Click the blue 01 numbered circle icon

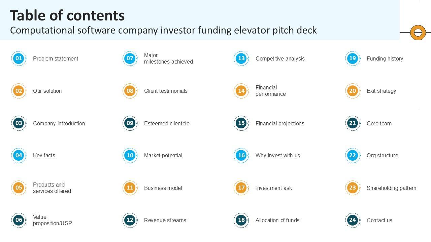[x=19, y=58]
